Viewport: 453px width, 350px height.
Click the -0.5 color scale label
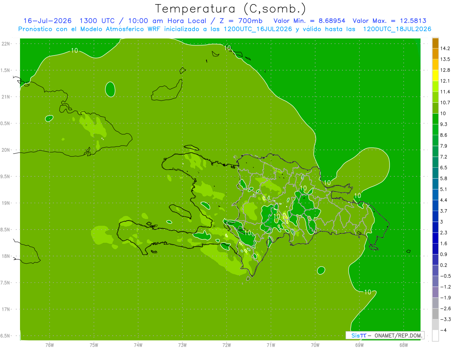click(445, 276)
